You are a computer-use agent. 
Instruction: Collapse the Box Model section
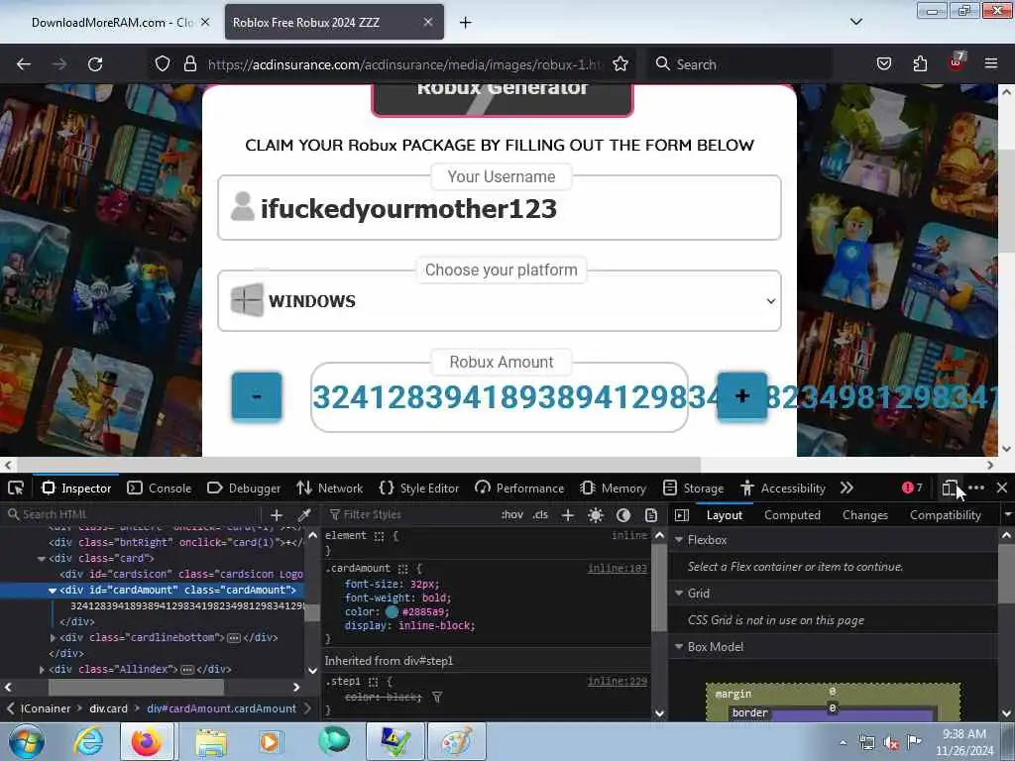[x=679, y=646]
